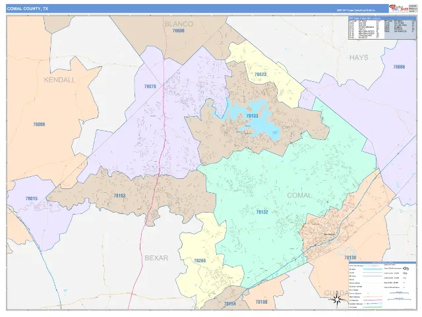Click ZIP code label 78070
This screenshot has height=317, width=422.
[150, 87]
